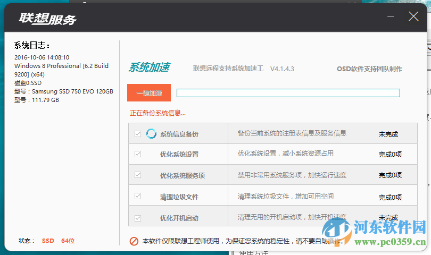Viewport: 431px width, 255px height.
Task: Minimize the 联想服务 window
Action: 391,16
